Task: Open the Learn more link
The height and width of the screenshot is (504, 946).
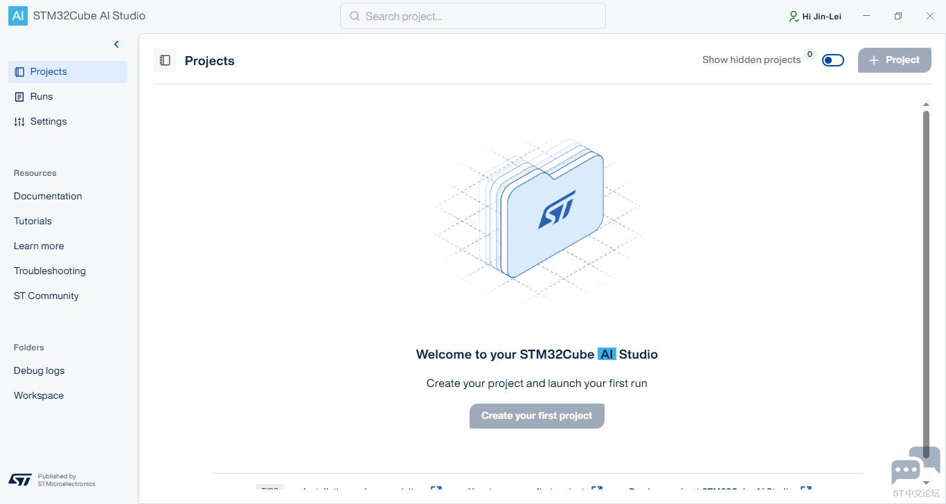Action: (x=39, y=246)
